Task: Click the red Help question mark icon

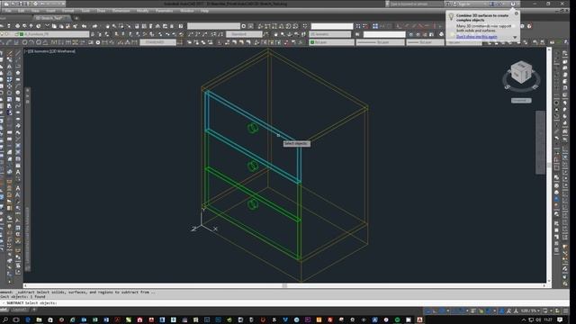Action: [529, 26]
